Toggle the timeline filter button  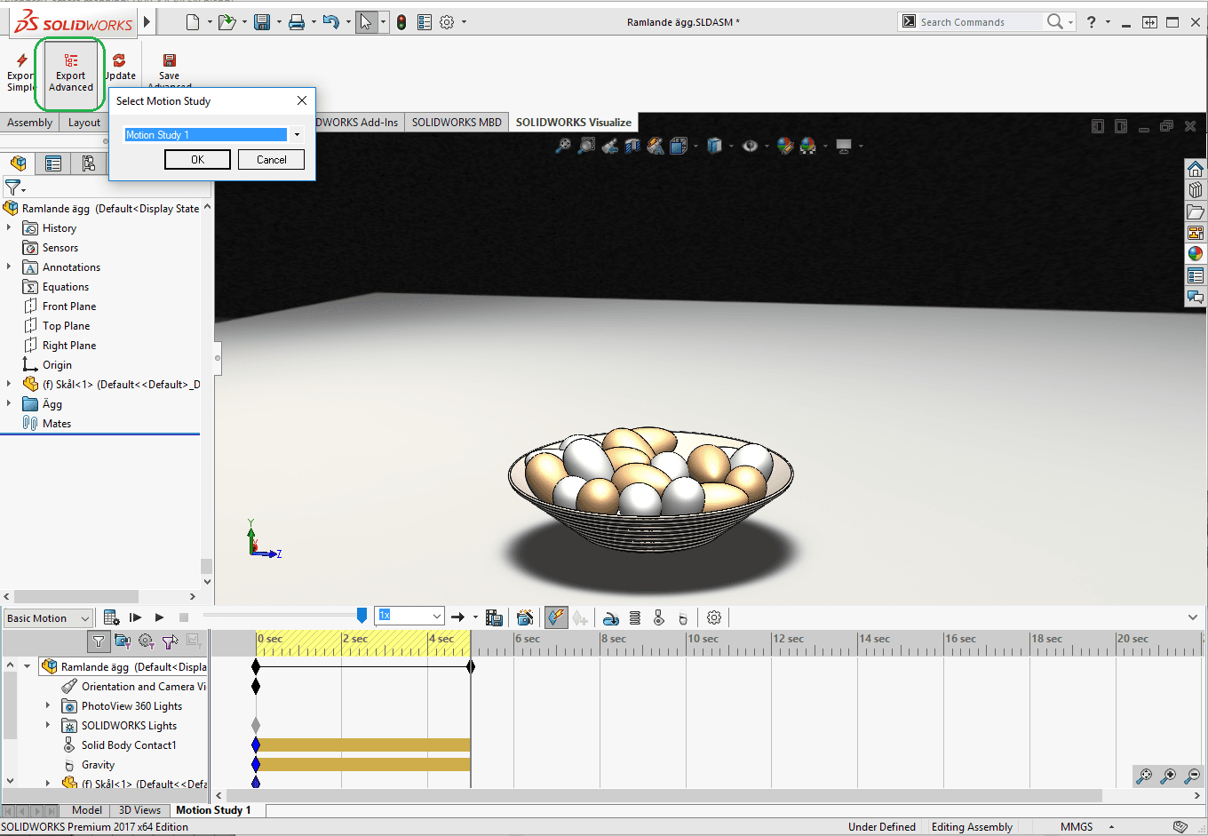(x=99, y=641)
